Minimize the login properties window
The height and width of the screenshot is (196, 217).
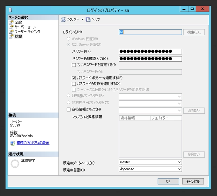(184, 9)
